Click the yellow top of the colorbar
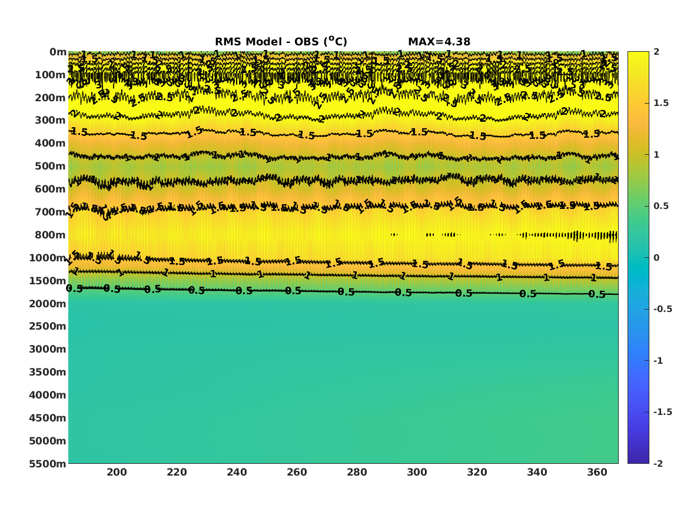This screenshot has width=687, height=515. tap(638, 56)
